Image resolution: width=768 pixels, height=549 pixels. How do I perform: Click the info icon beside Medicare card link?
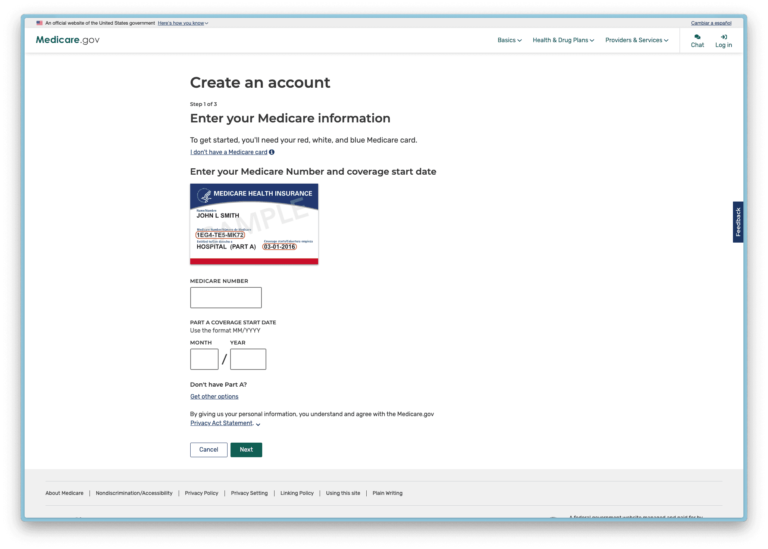pos(272,152)
